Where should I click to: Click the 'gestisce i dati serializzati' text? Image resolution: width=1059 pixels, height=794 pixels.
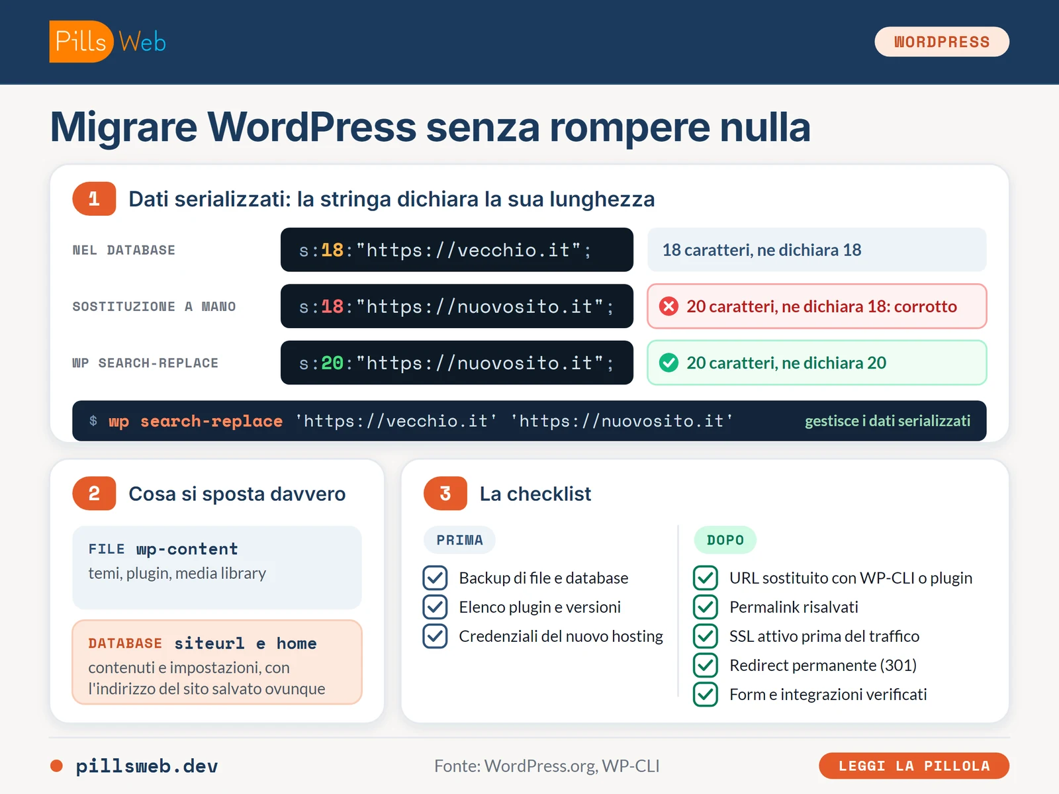pos(888,421)
